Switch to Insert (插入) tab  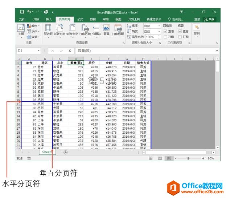(49, 19)
